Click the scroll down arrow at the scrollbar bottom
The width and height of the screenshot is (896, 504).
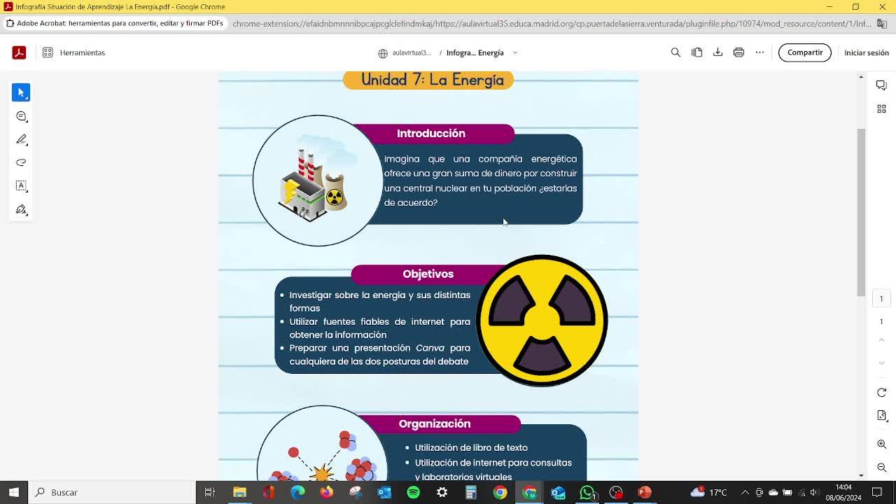(x=861, y=475)
